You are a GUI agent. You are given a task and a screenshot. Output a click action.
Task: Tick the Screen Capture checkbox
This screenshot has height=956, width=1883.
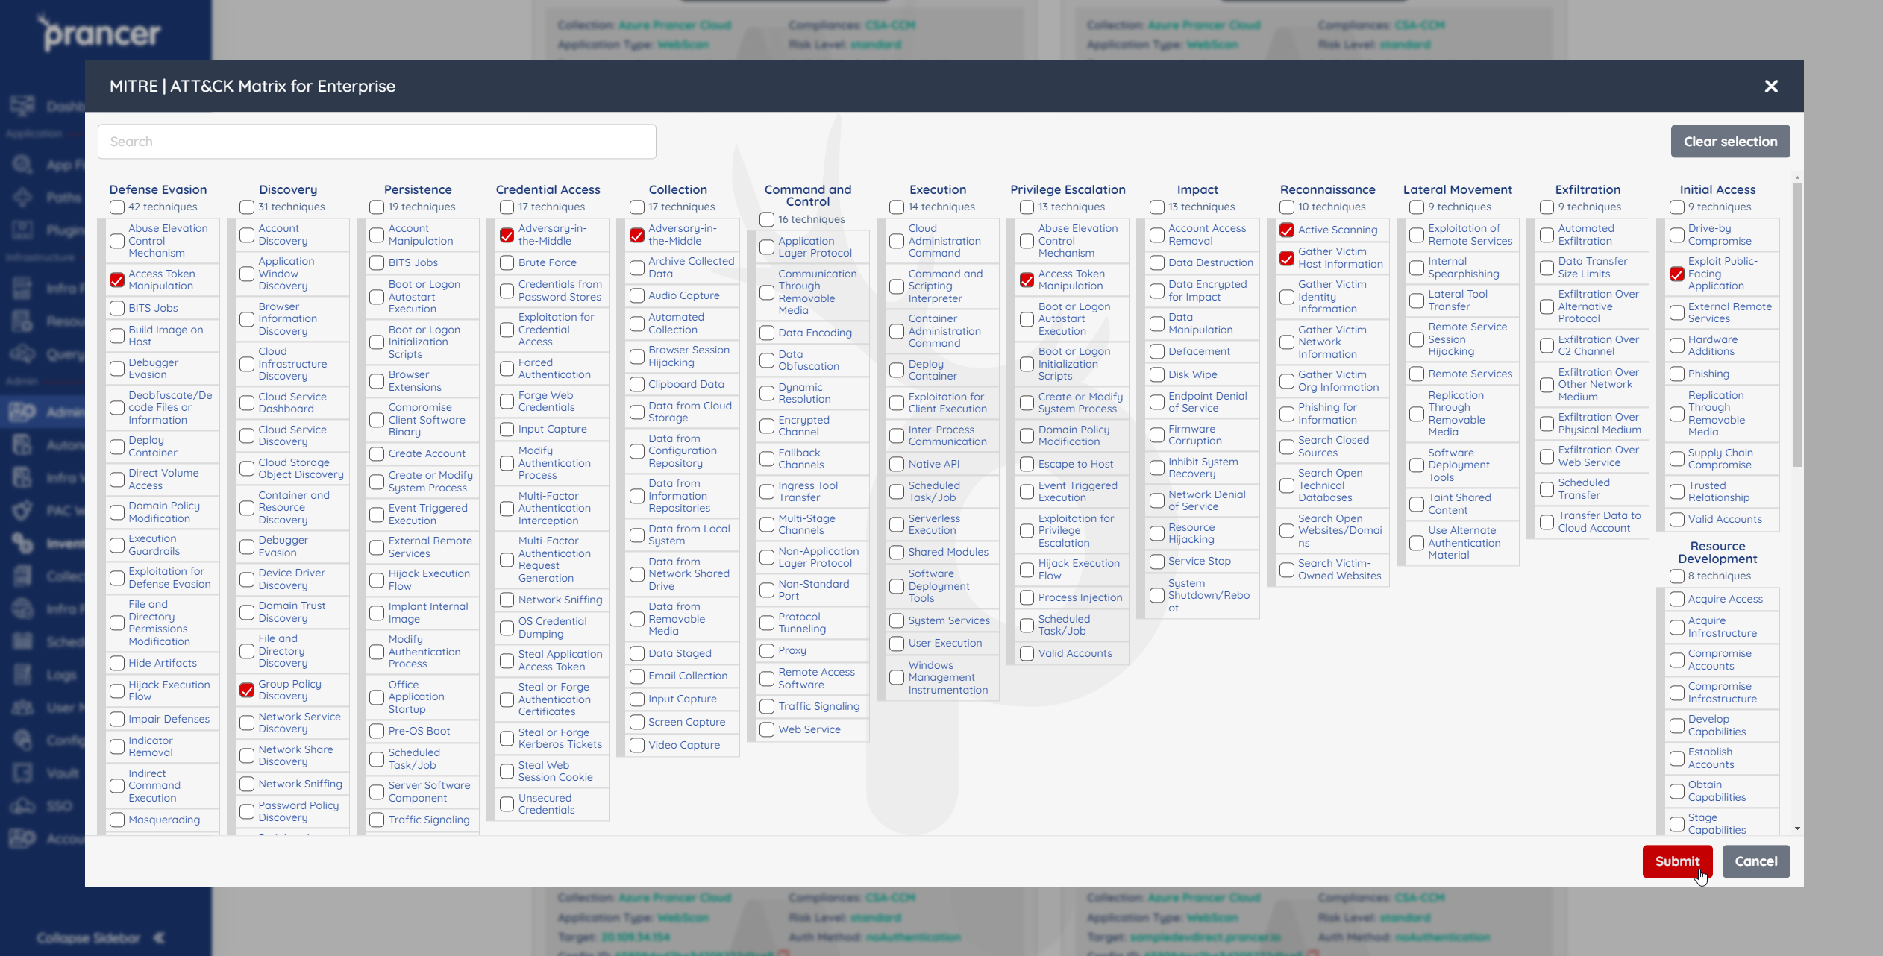click(x=637, y=723)
